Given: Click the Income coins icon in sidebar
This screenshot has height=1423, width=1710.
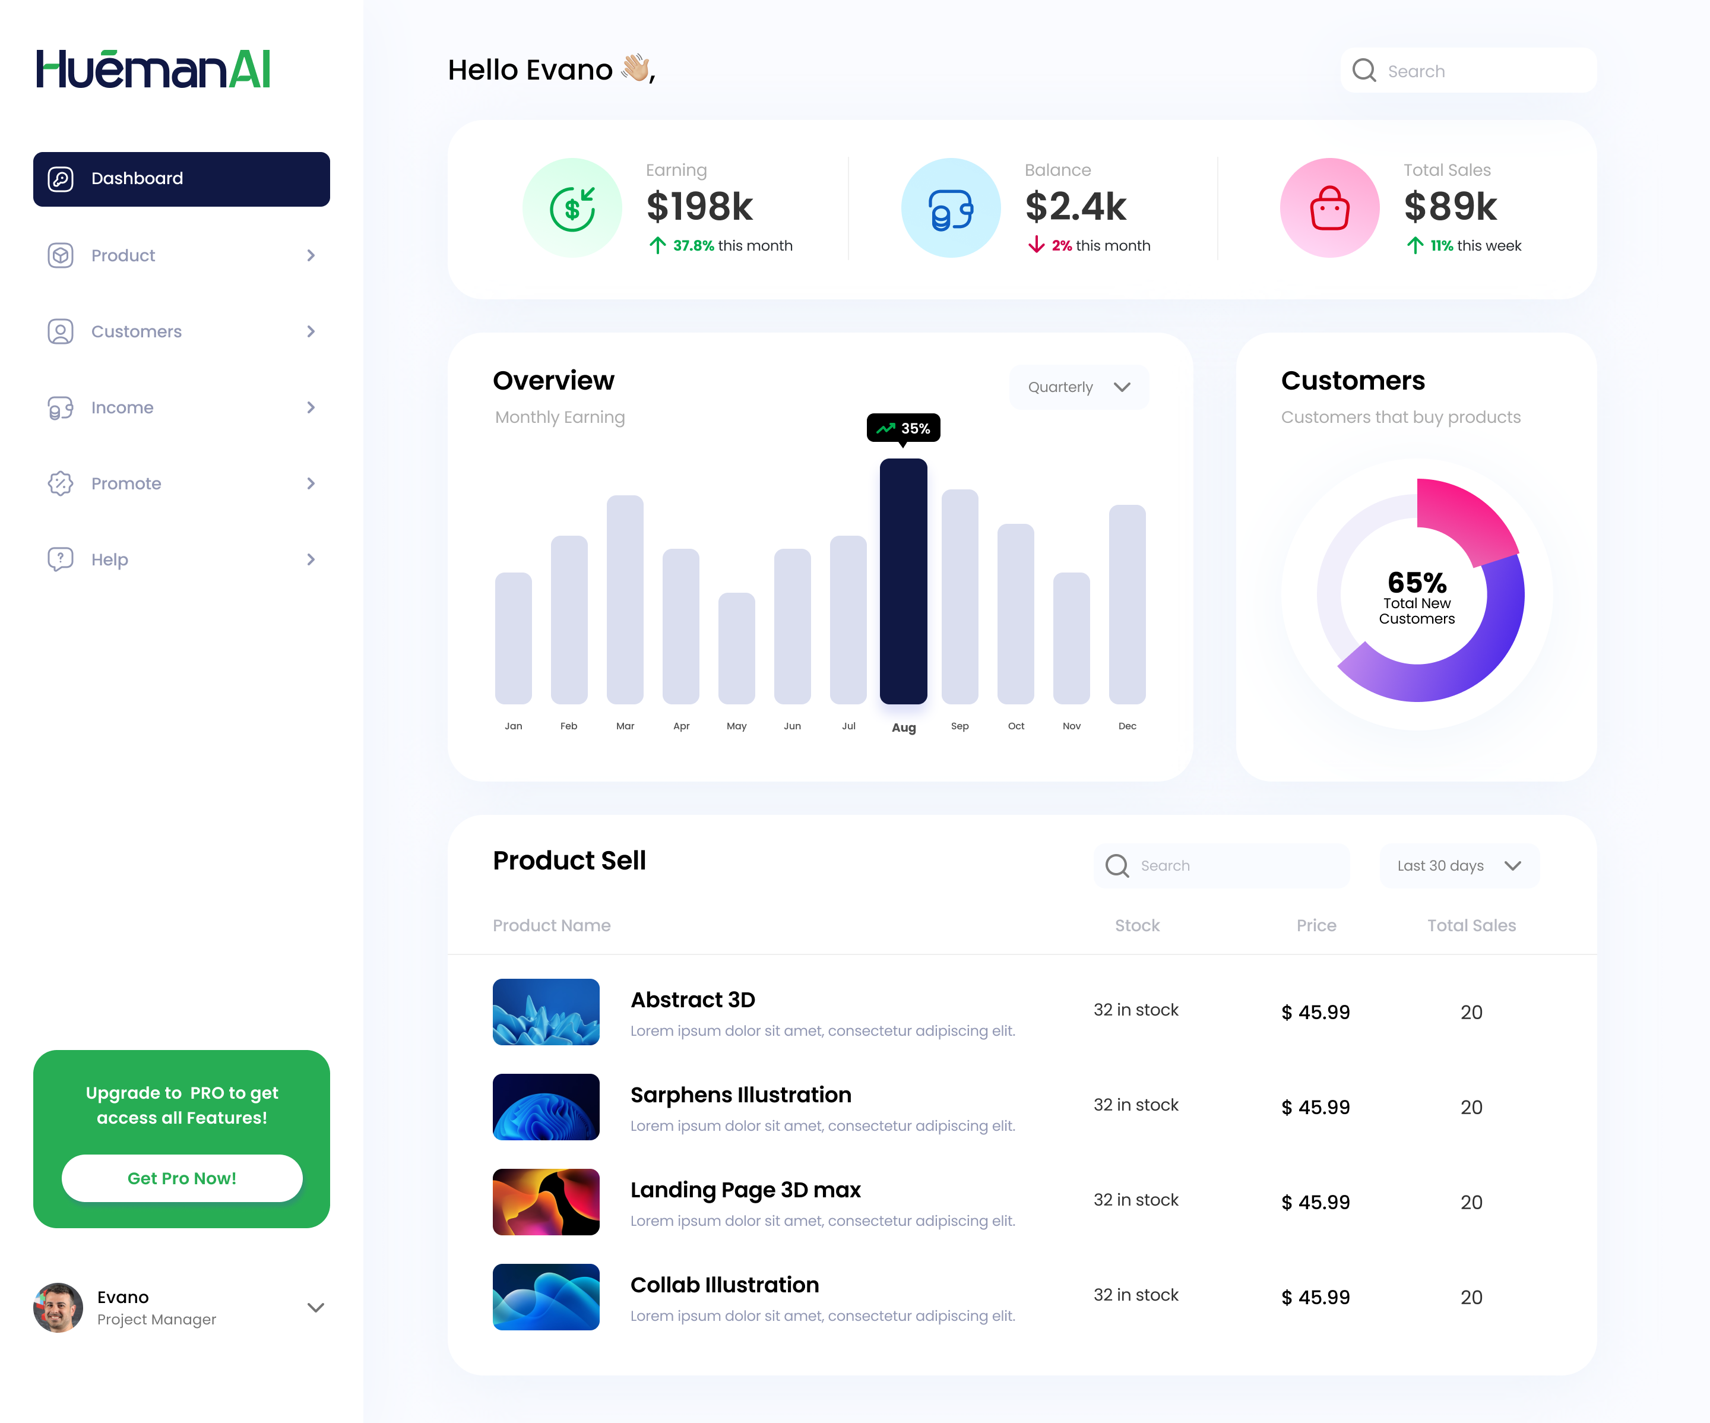Looking at the screenshot, I should coord(60,408).
